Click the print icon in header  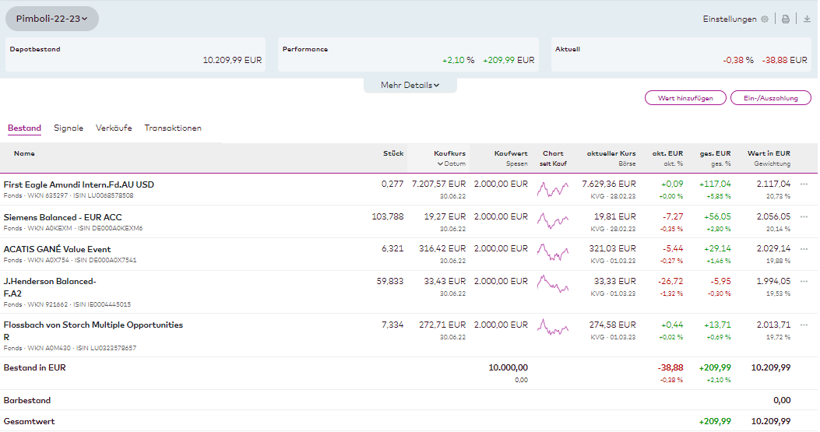pyautogui.click(x=786, y=19)
